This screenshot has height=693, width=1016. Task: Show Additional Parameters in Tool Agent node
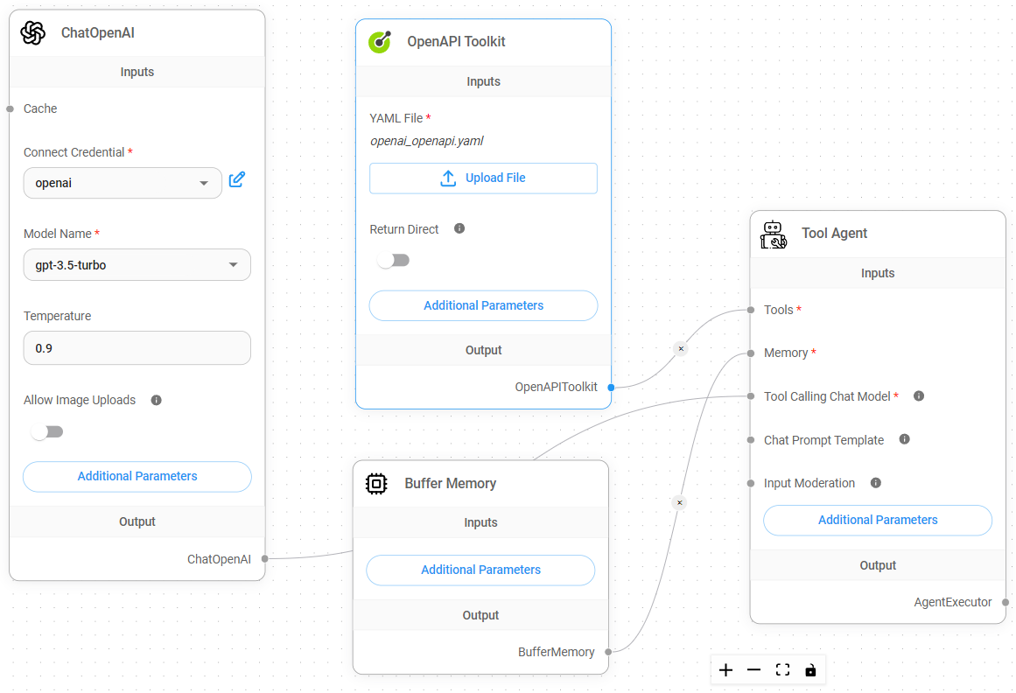click(878, 520)
